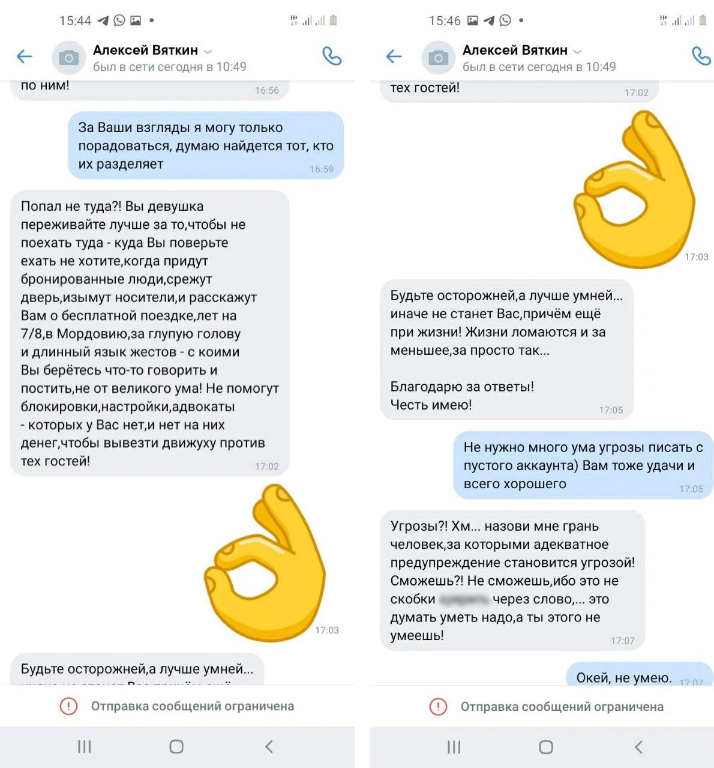Call Алексей Вяткин from left screen phone icon
714x768 pixels.
332,56
